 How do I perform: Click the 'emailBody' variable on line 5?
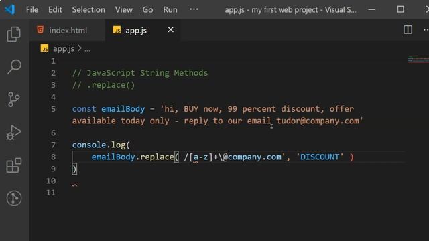(123, 109)
